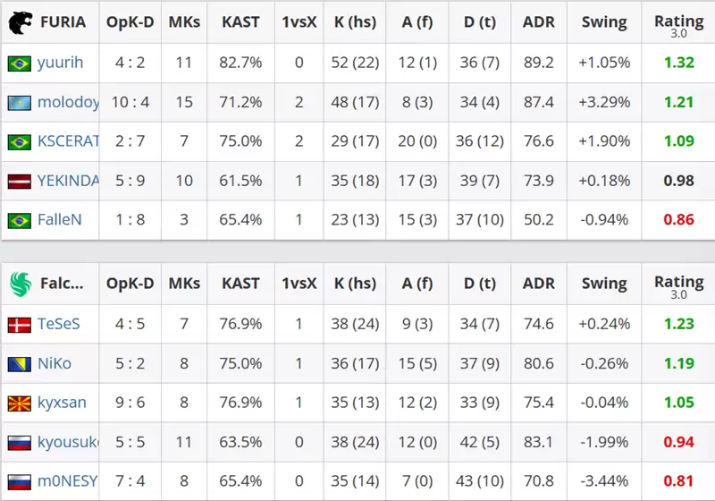
Task: Open kyousuke's player profile link
Action: click(x=68, y=442)
